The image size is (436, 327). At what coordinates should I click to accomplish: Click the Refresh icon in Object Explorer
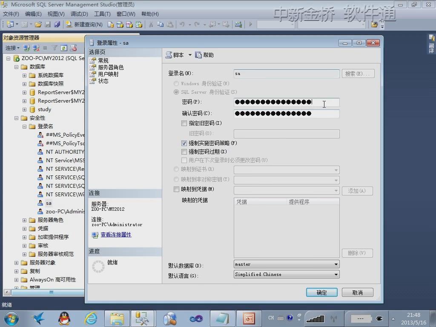point(64,48)
